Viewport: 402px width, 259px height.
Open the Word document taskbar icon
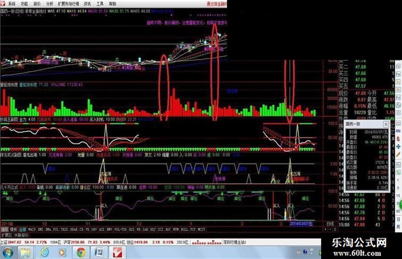(99, 253)
